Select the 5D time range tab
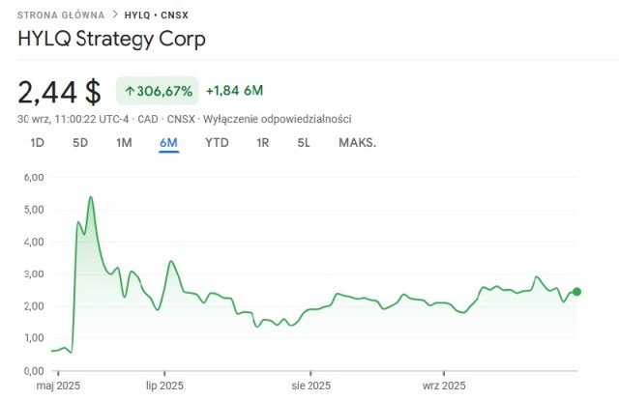The image size is (619, 401). coord(80,143)
